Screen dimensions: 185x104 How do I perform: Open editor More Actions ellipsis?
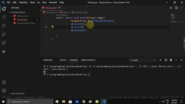[182, 8]
